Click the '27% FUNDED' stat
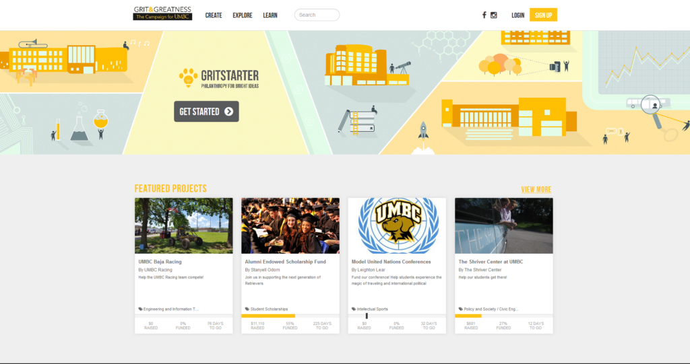This screenshot has width=690, height=364. coord(503,326)
